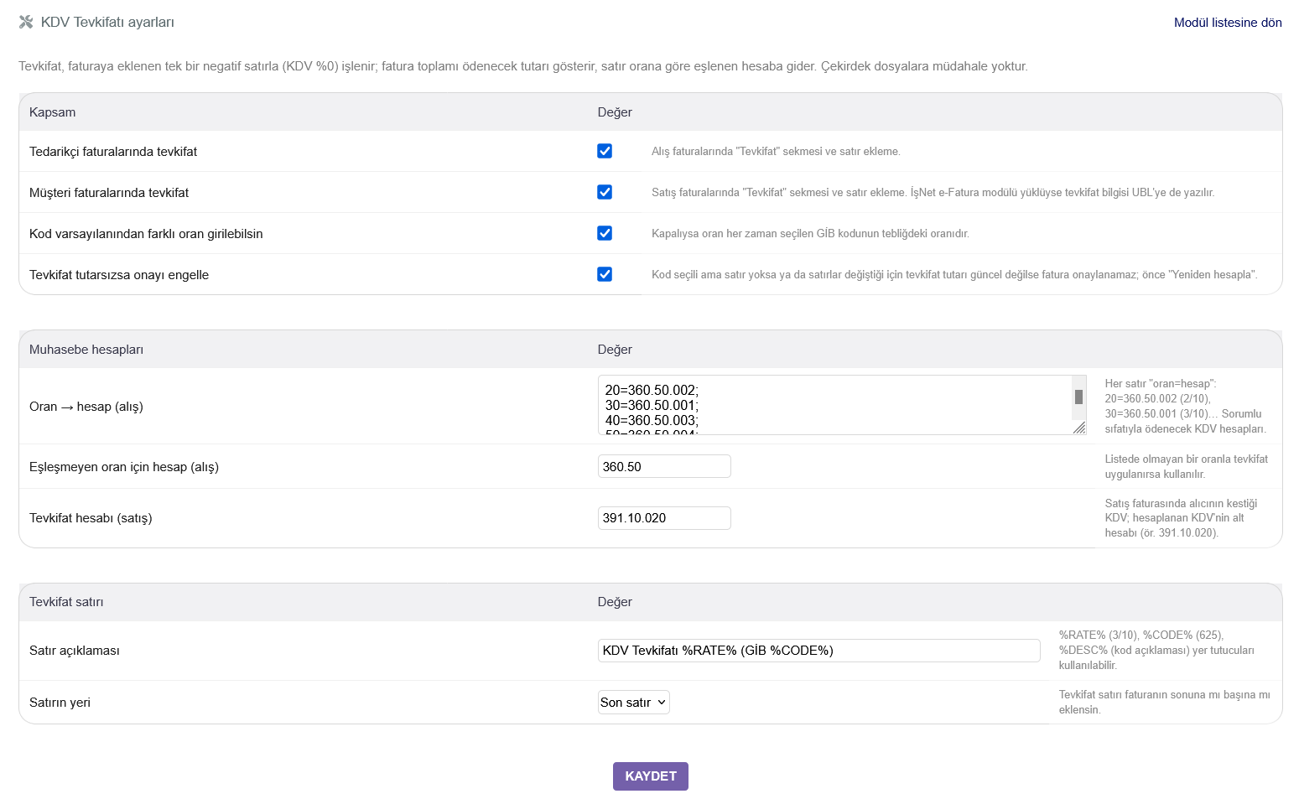
Task: Click the Kapsam section header
Action: click(52, 112)
